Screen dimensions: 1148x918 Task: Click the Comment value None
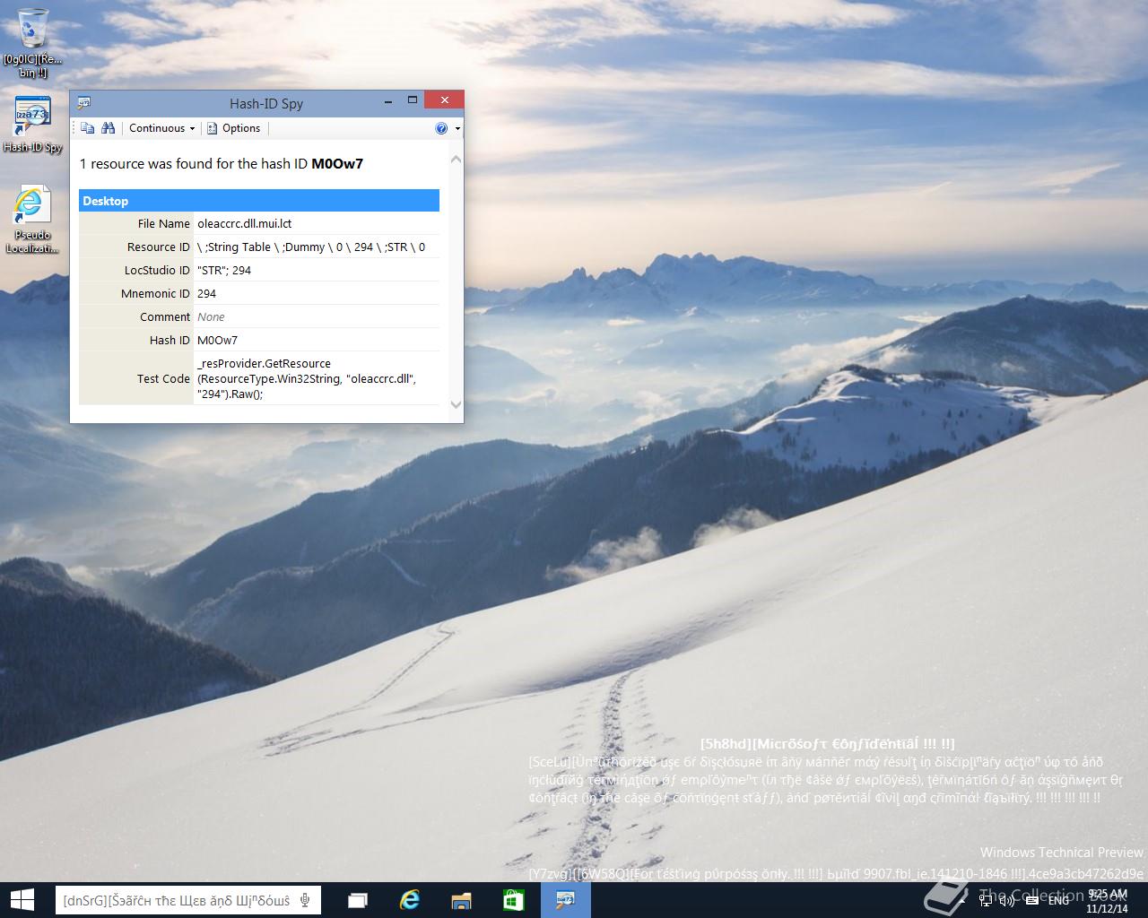tap(211, 316)
